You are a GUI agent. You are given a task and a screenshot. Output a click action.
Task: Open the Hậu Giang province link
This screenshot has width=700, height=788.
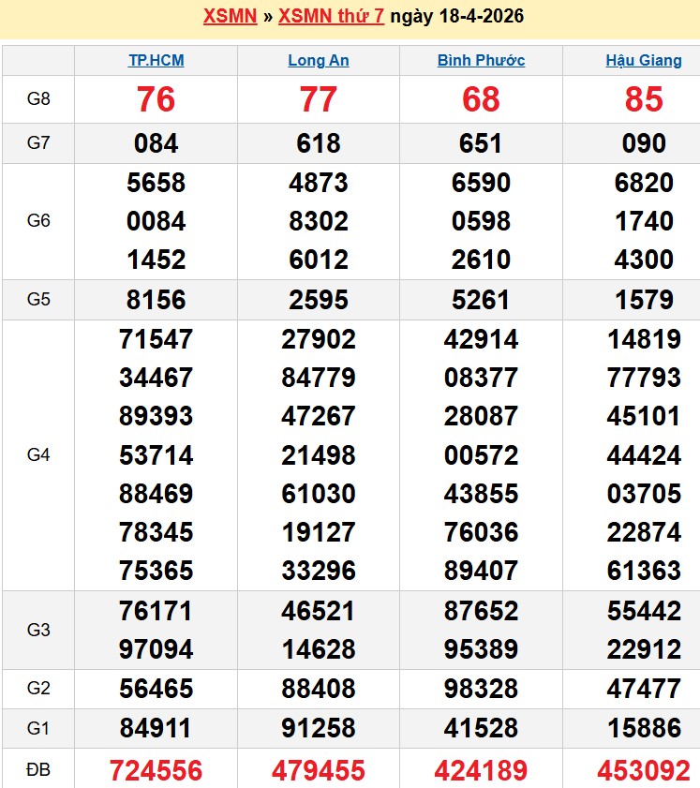coord(644,60)
